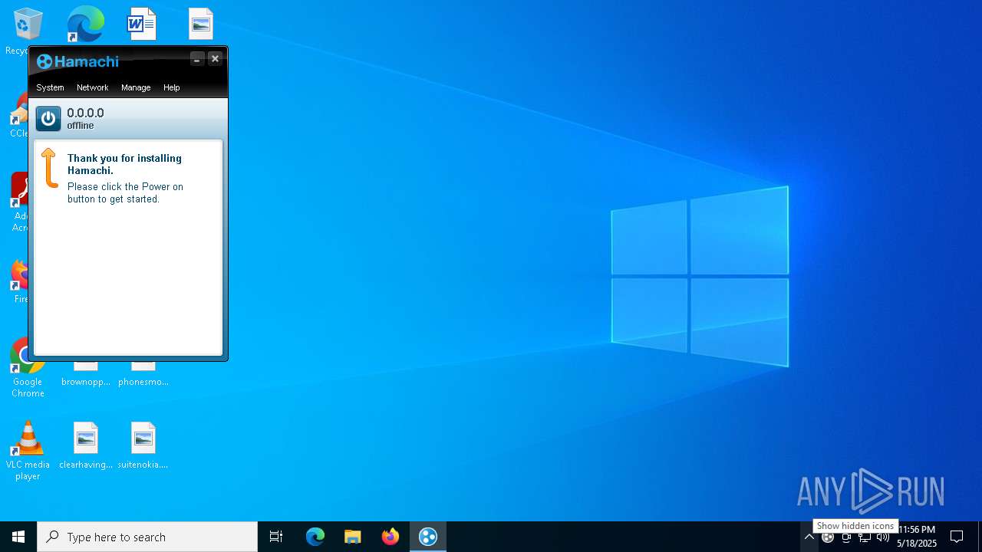
Task: Click the Hamachi Power on button
Action: 48,119
